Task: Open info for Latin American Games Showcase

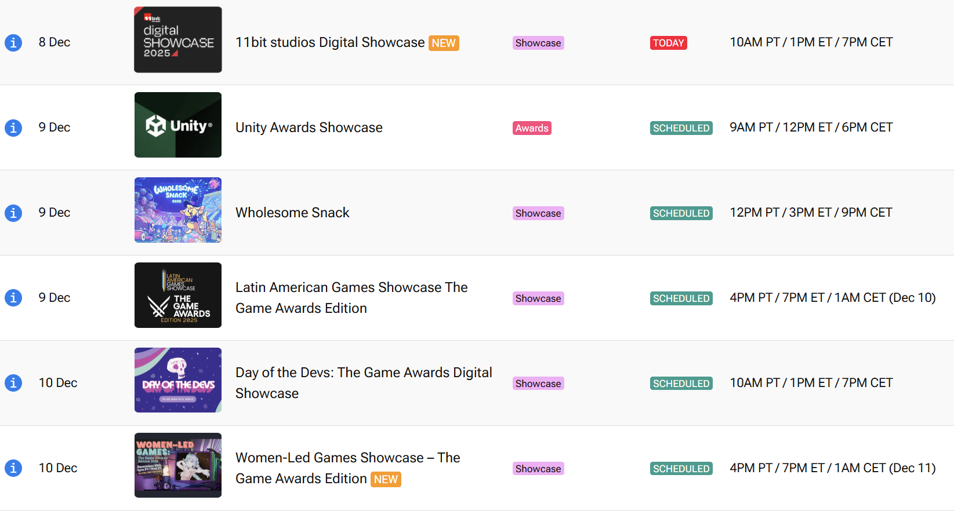Action: pyautogui.click(x=13, y=298)
